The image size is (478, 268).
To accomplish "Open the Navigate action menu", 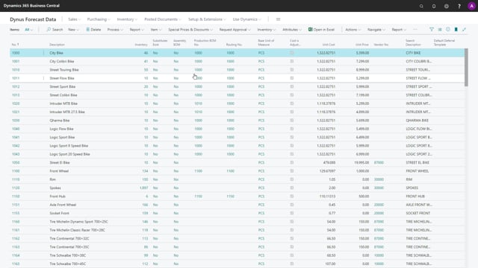I will tap(376, 30).
